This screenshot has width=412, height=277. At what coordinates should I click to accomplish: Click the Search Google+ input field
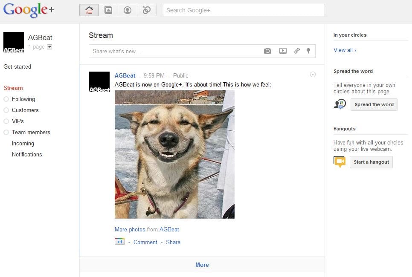pyautogui.click(x=244, y=10)
